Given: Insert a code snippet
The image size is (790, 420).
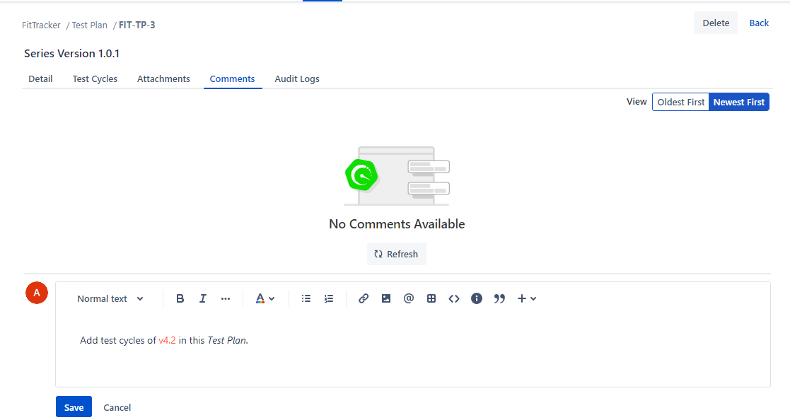Looking at the screenshot, I should 454,298.
